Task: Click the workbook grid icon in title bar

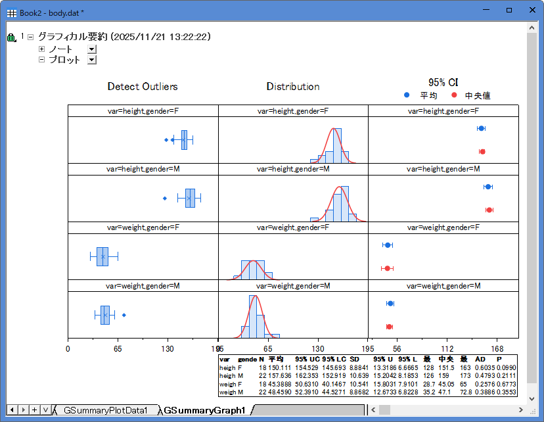Action: [x=11, y=11]
